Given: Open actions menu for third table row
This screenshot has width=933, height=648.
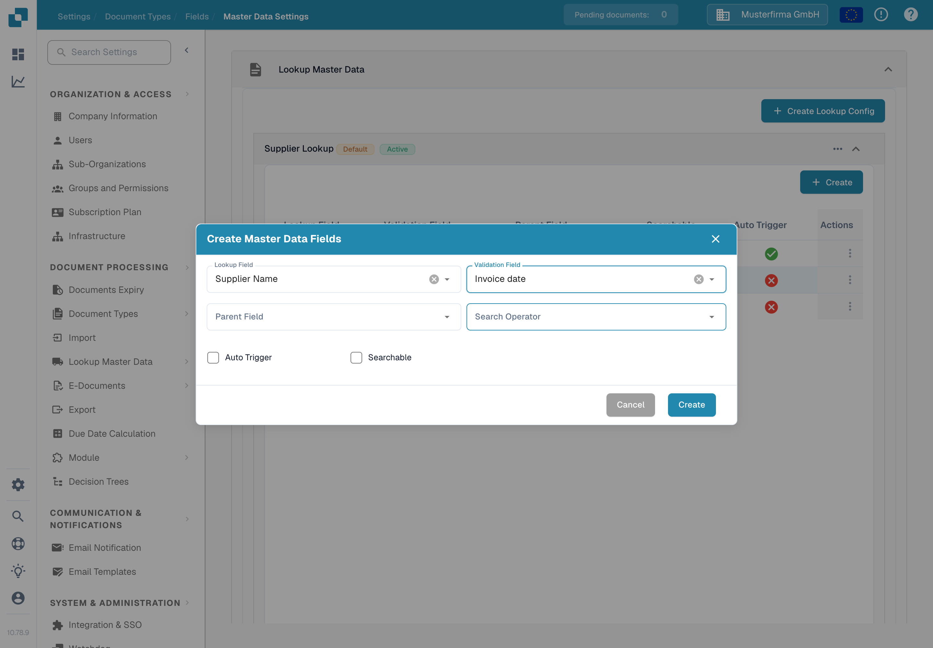Looking at the screenshot, I should (x=850, y=307).
